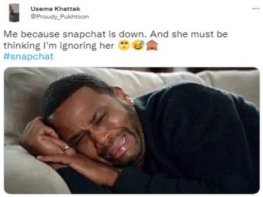This screenshot has height=197, width=263.
Task: Click Usama Khattak's profile avatar
Action: click(x=14, y=13)
